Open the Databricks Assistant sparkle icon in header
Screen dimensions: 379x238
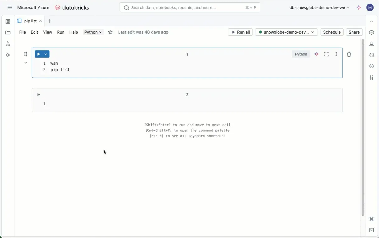tap(359, 7)
